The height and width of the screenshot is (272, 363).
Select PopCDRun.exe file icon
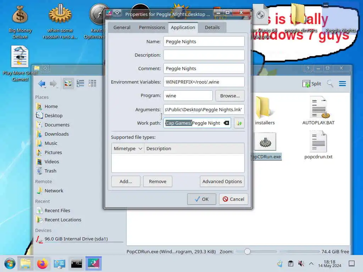(x=265, y=142)
